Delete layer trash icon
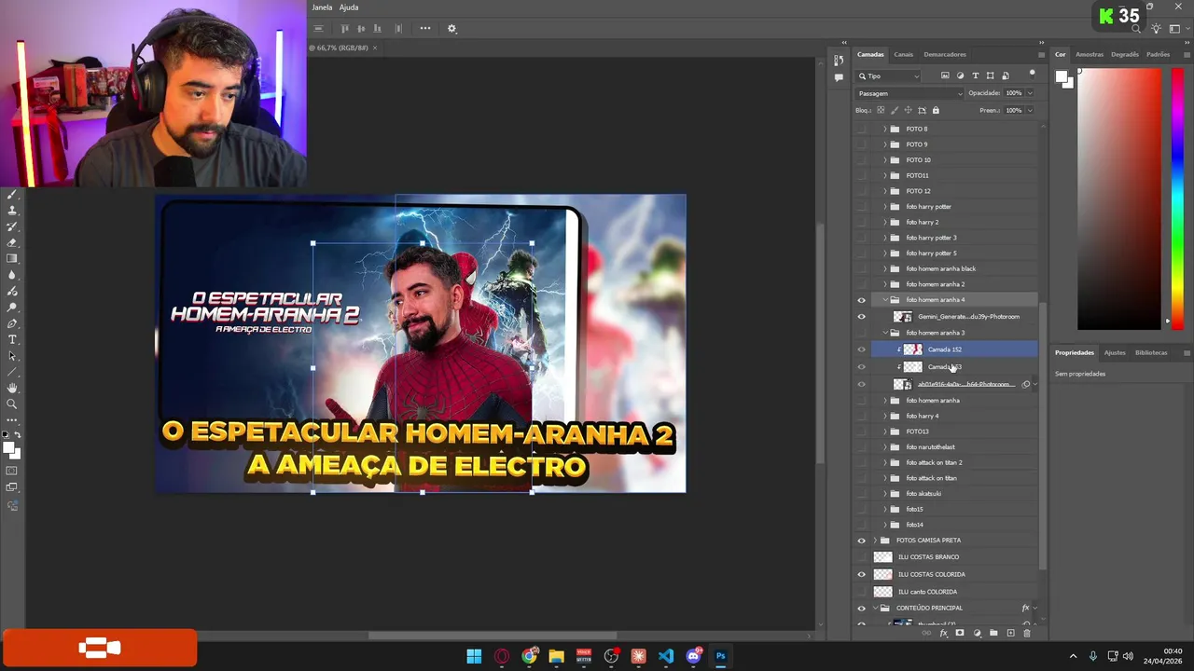The image size is (1194, 671). [1027, 633]
